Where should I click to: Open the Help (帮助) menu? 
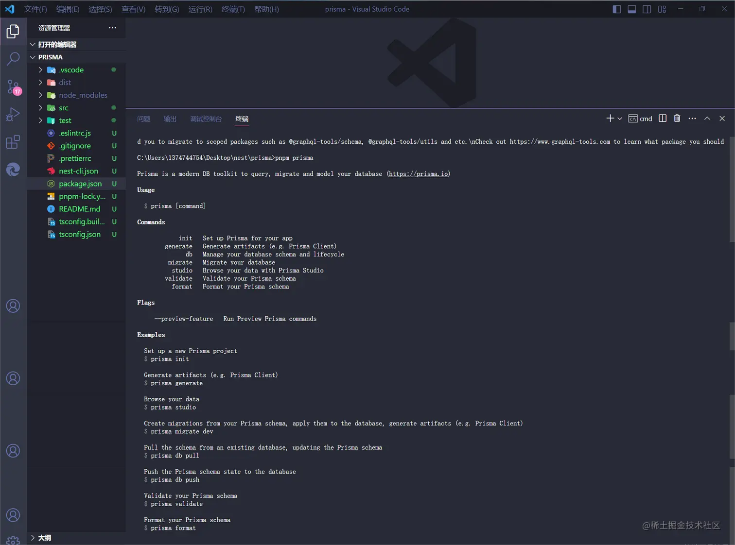(x=266, y=9)
